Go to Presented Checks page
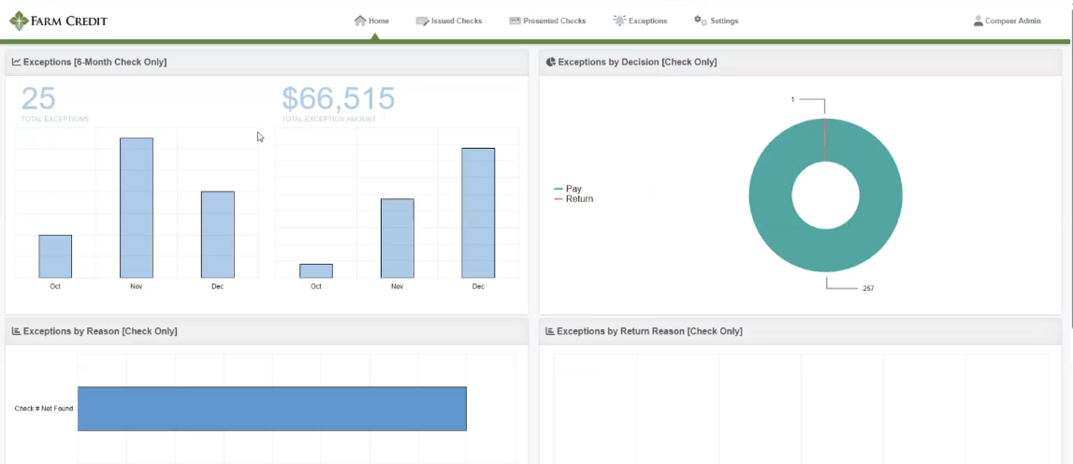1073x464 pixels. click(554, 21)
